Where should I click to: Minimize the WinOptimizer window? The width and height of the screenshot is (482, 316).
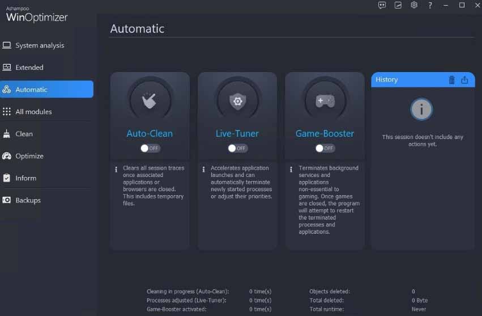click(446, 5)
